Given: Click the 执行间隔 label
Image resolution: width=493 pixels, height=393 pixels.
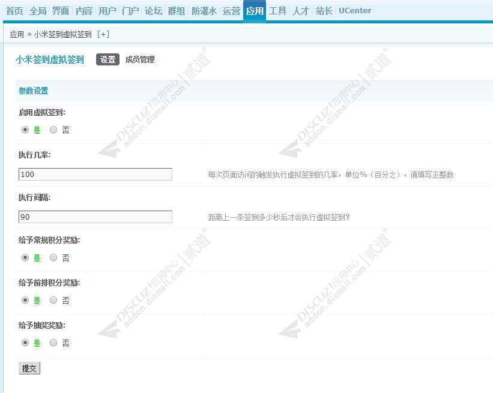Looking at the screenshot, I should click(34, 197).
